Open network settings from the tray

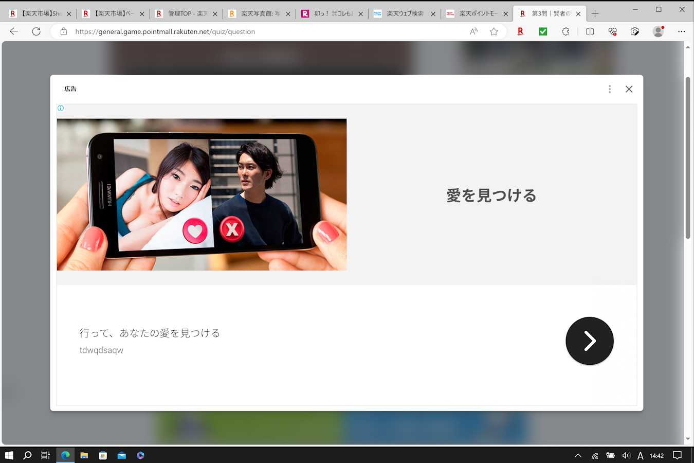595,455
